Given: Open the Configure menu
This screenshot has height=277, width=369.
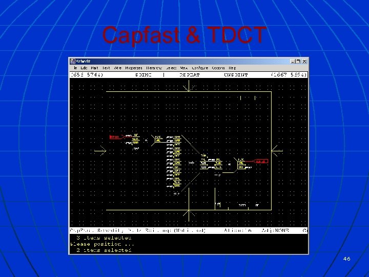Looking at the screenshot, I should pos(200,68).
